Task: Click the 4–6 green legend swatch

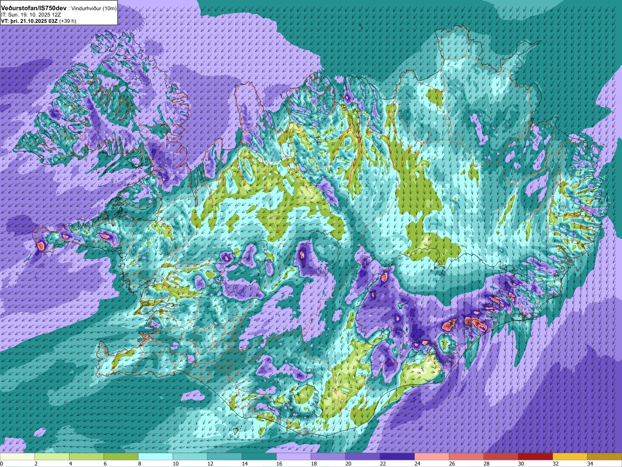Action: [x=86, y=457]
